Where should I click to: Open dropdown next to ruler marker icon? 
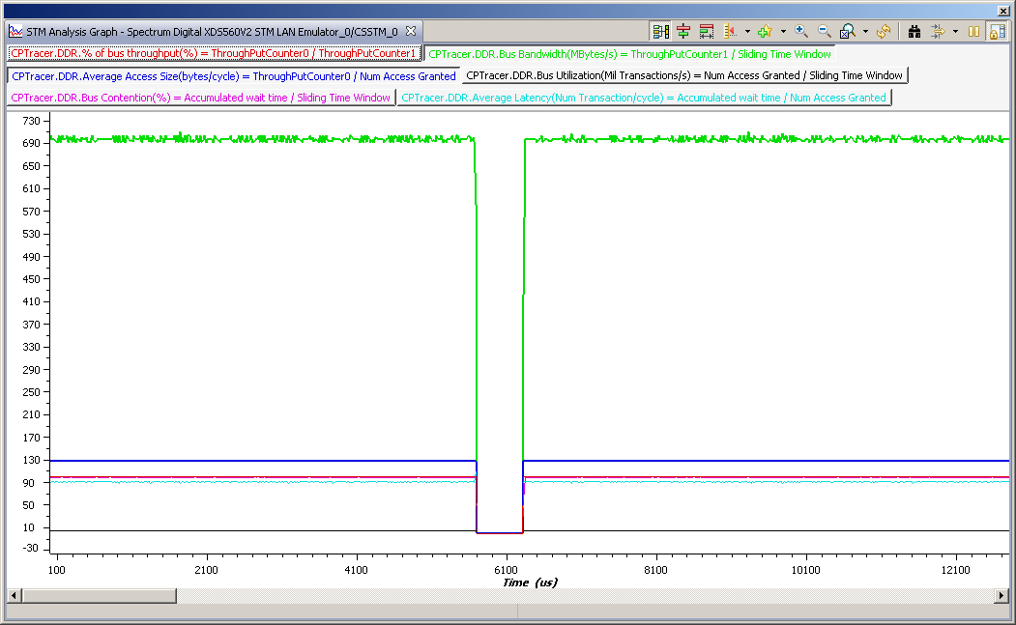[x=747, y=31]
